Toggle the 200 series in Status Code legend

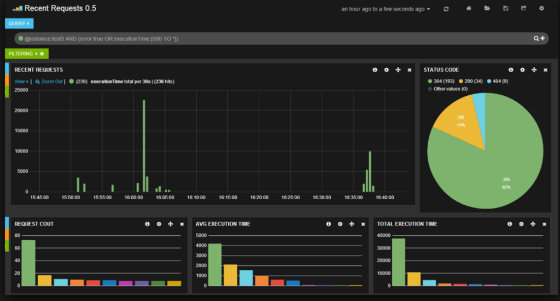(x=472, y=82)
